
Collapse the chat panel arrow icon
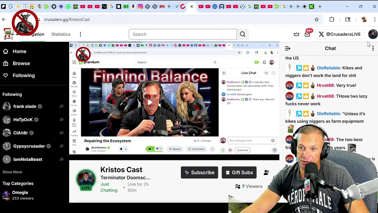click(x=288, y=48)
